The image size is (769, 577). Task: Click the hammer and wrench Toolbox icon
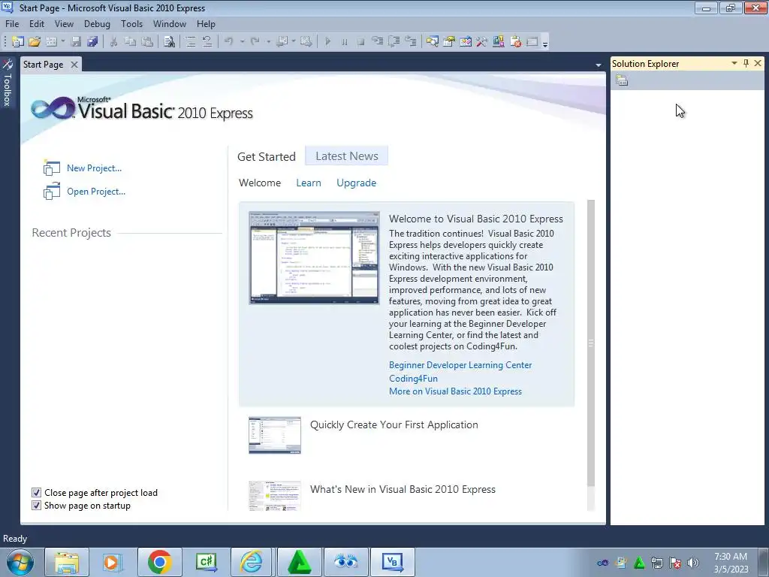[482, 42]
